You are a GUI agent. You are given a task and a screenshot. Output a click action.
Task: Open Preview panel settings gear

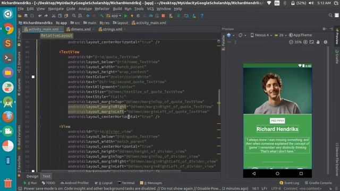point(325,29)
